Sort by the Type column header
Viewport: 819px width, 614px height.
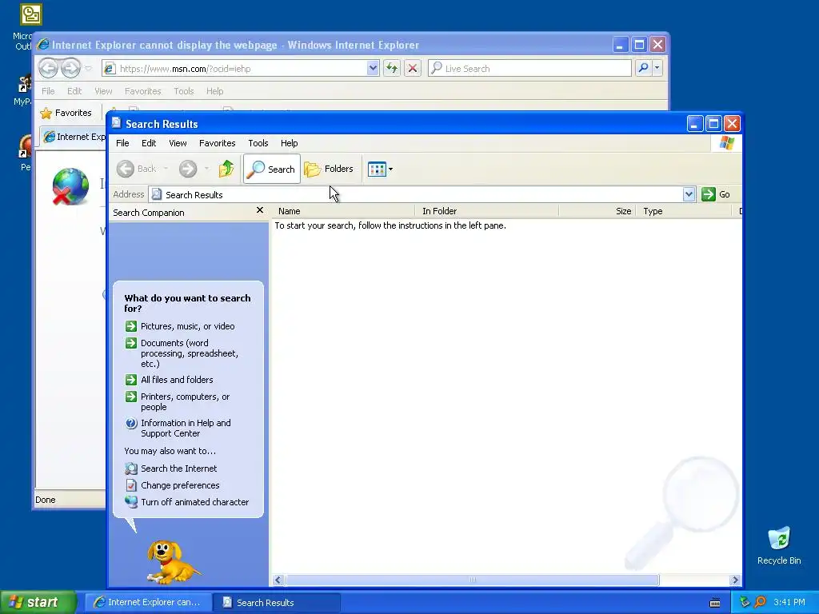coord(683,211)
